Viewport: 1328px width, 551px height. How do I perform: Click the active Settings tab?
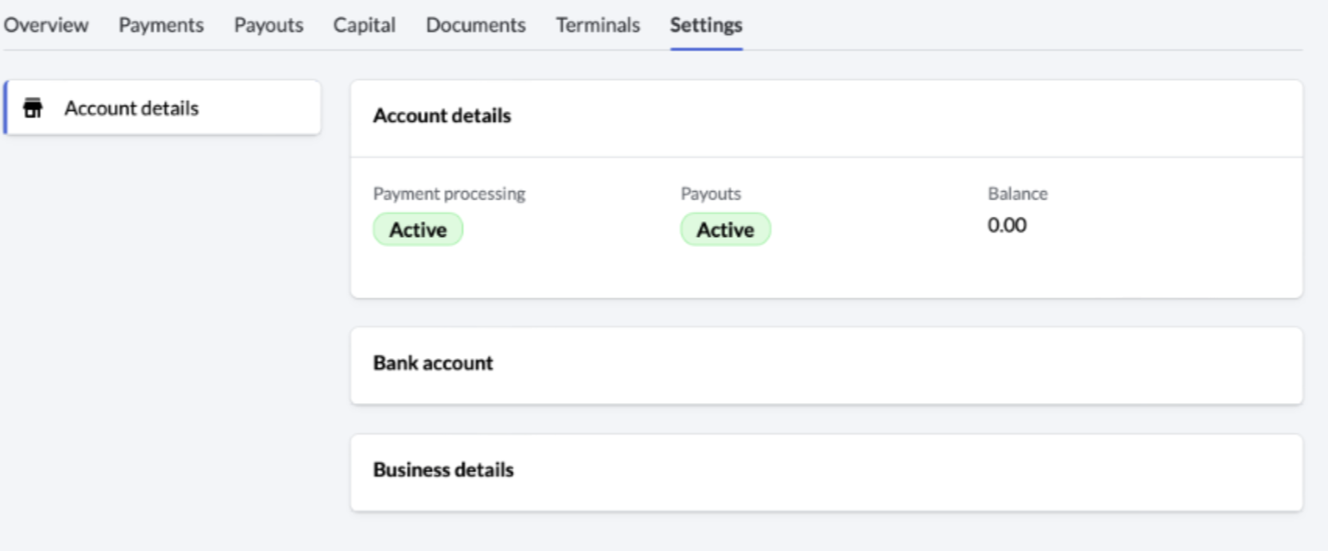(x=706, y=26)
